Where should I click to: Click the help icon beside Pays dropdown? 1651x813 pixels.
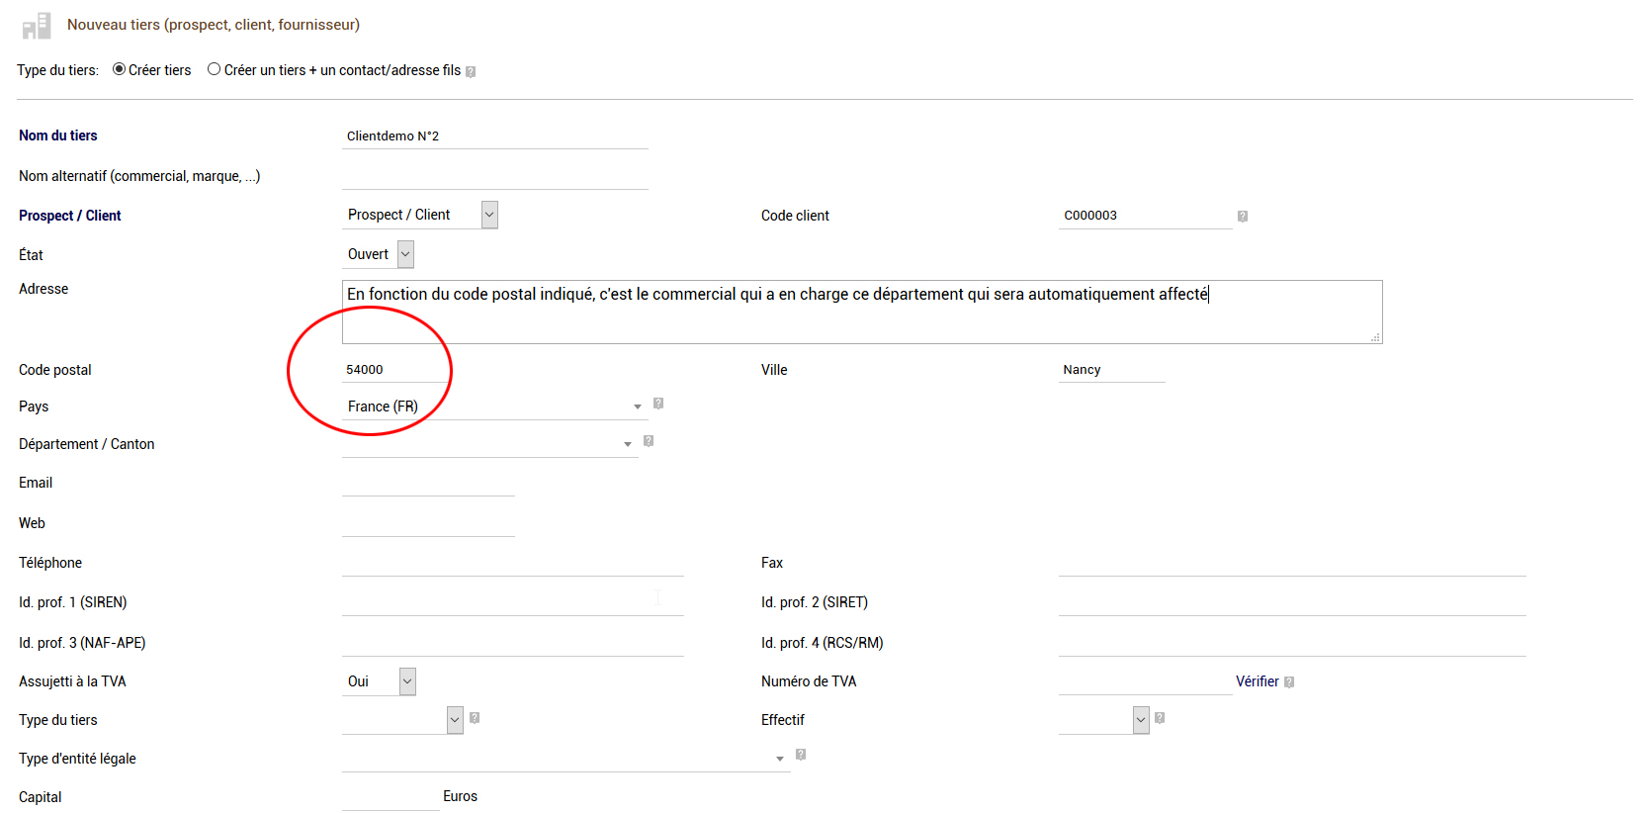(x=658, y=404)
